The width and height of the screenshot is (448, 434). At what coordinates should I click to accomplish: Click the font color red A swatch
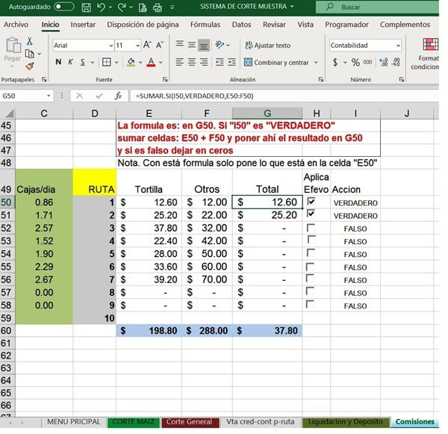(150, 62)
